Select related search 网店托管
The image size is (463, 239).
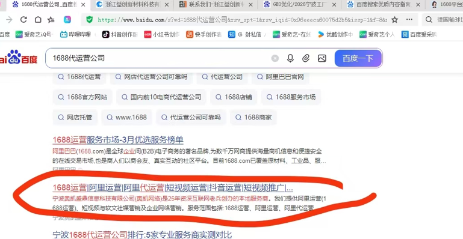click(75, 118)
